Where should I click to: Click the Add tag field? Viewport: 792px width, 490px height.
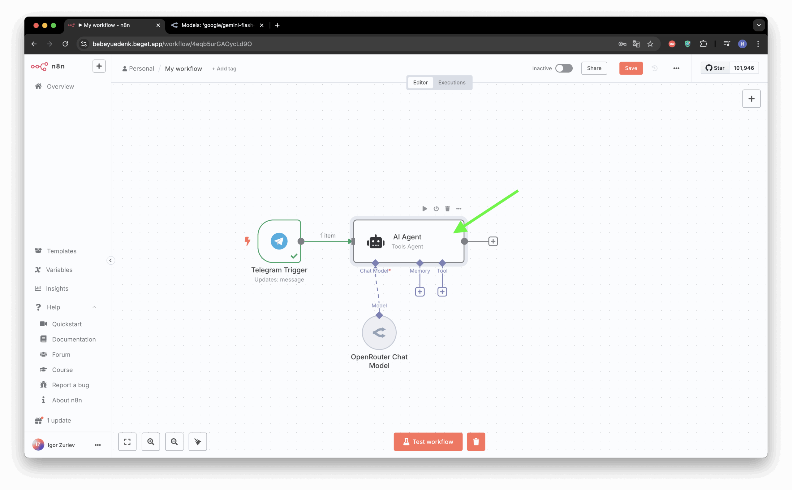pyautogui.click(x=224, y=69)
